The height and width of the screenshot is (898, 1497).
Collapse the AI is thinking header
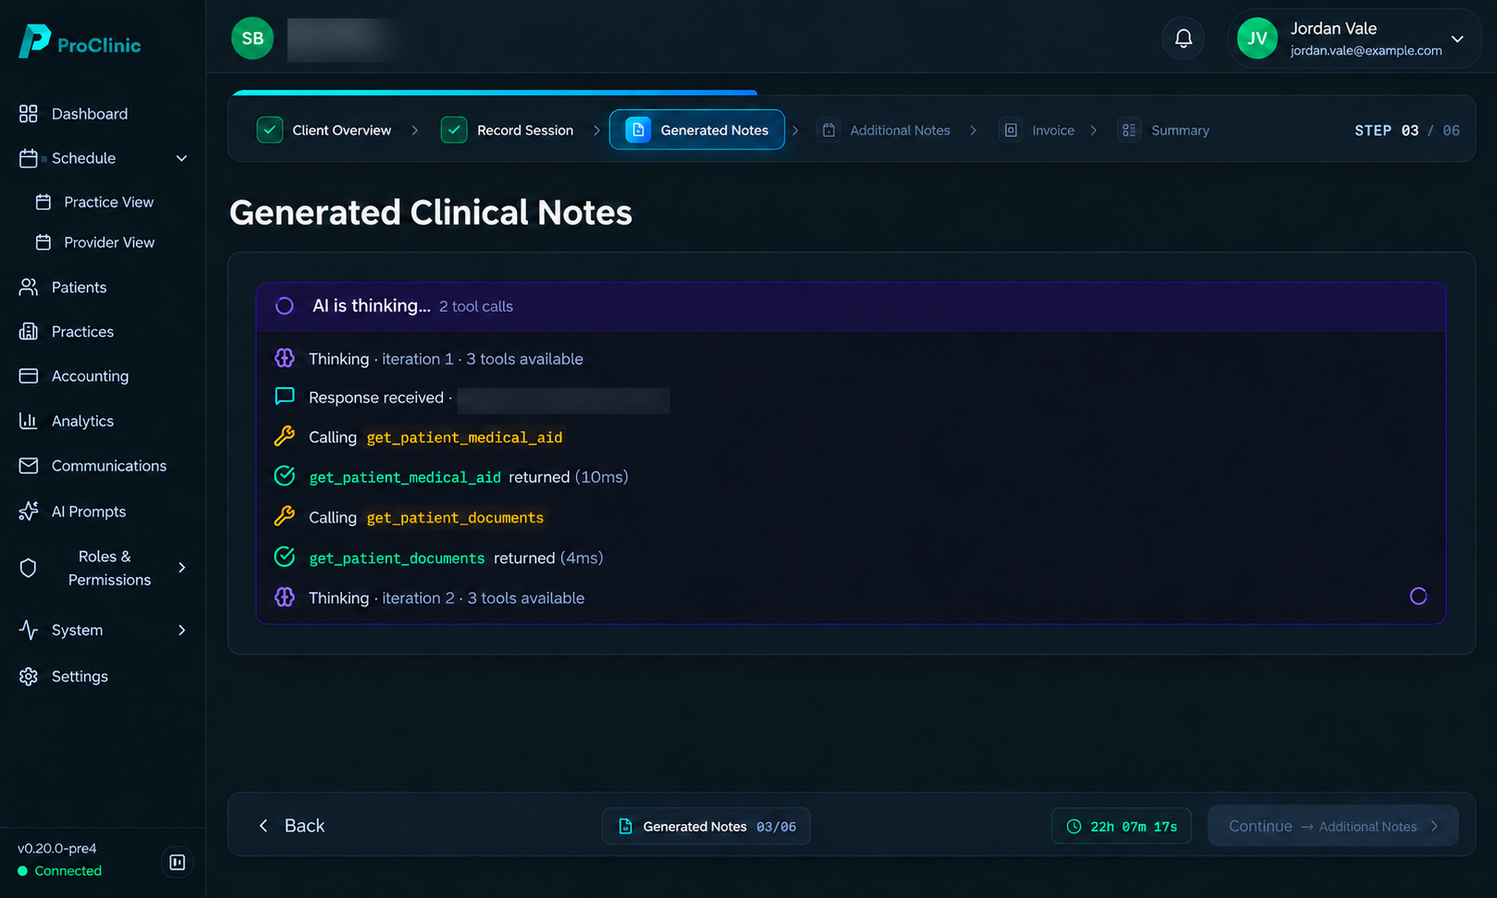[x=851, y=306]
